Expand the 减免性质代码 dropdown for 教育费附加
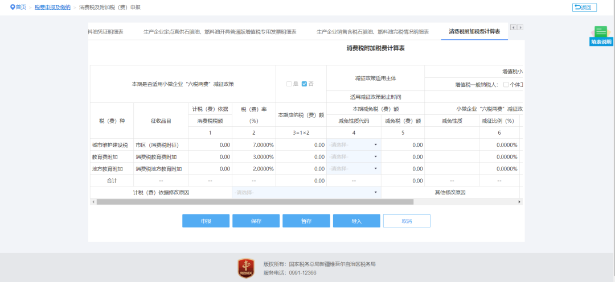615x282 pixels. point(353,156)
